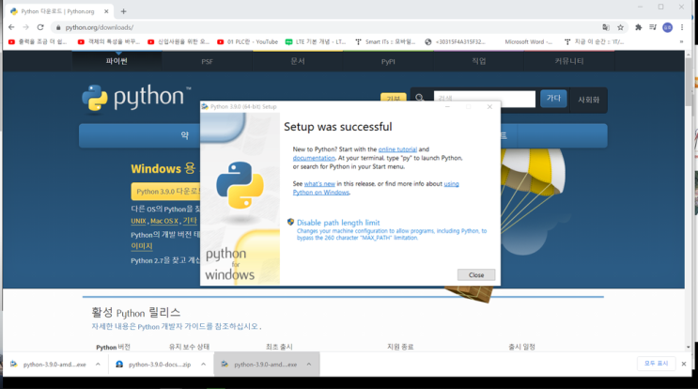The height and width of the screenshot is (389, 698).
Task: Click the shield icon beside Disable path length
Action: pyautogui.click(x=290, y=222)
